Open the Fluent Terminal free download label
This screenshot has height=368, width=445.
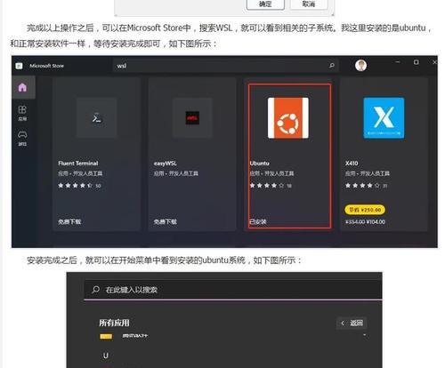point(69,221)
